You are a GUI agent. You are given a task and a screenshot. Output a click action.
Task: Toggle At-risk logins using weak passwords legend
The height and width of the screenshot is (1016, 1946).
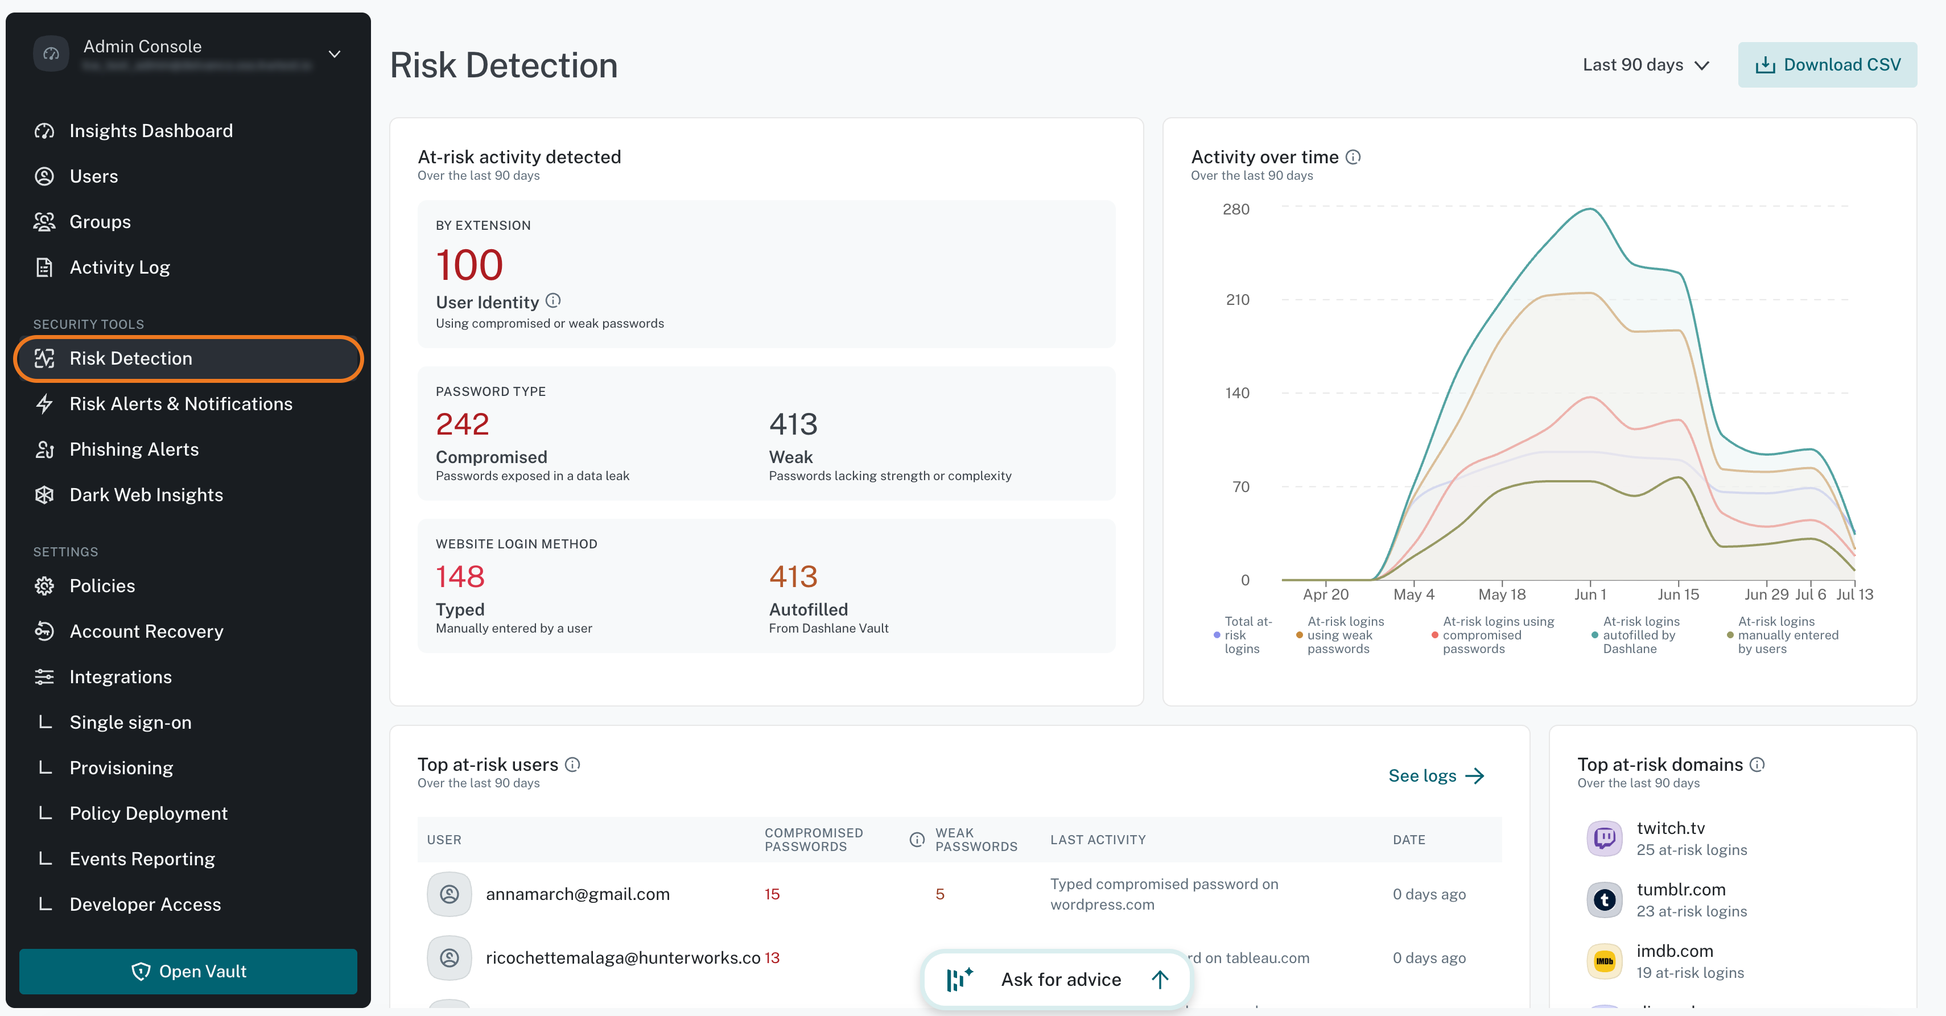coord(1340,635)
